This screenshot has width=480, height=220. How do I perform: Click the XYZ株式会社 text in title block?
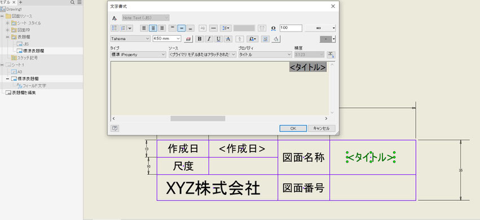(x=213, y=188)
